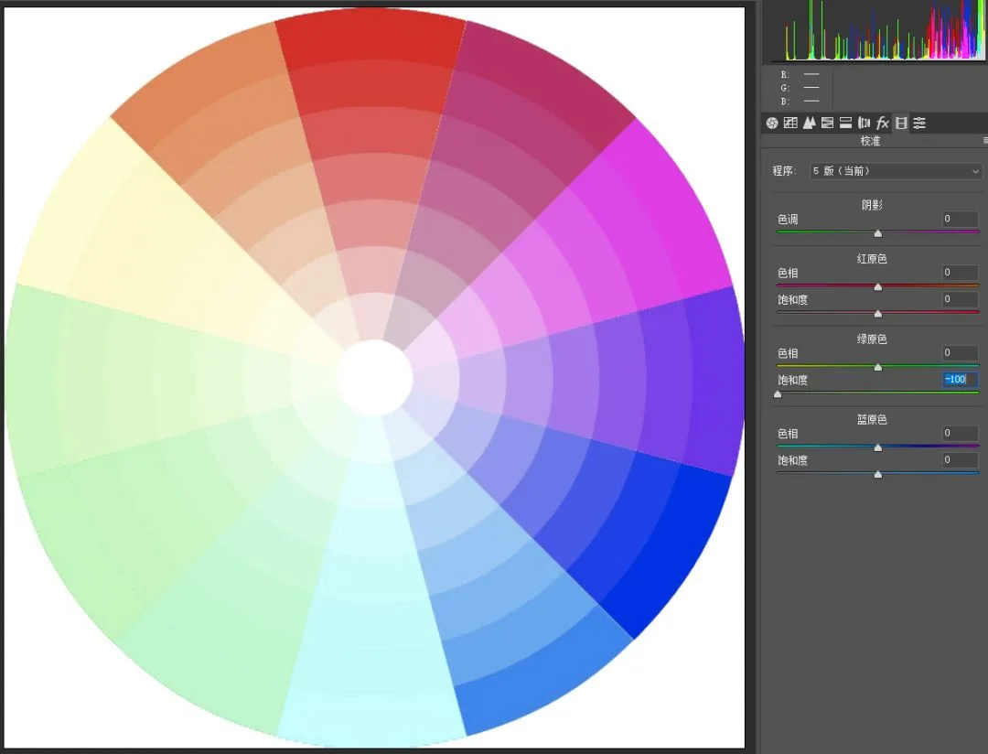The image size is (988, 754).
Task: Open the Detail panel mountain icon
Action: pos(809,123)
